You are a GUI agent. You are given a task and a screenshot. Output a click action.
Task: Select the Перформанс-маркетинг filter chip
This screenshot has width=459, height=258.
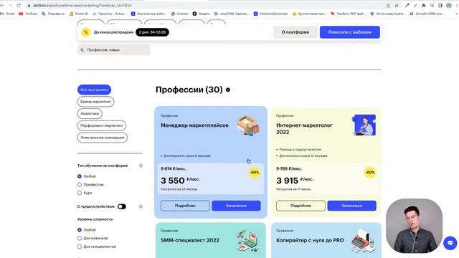click(102, 125)
